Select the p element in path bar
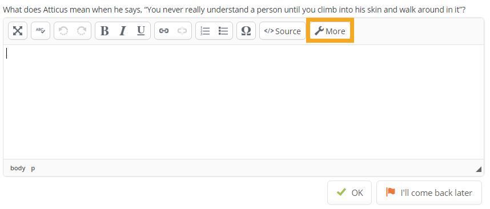490x209 pixels. point(33,168)
